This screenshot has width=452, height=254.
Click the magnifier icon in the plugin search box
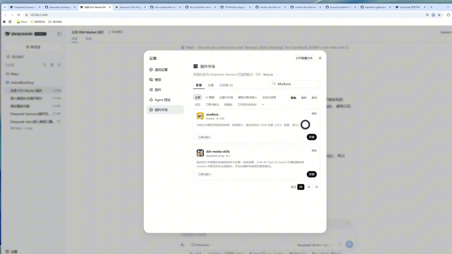[274, 84]
